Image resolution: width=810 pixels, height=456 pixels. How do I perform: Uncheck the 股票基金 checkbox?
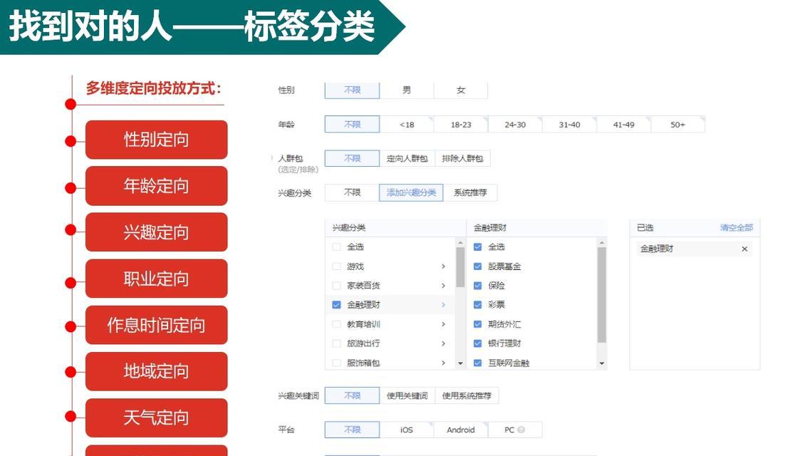click(x=478, y=266)
